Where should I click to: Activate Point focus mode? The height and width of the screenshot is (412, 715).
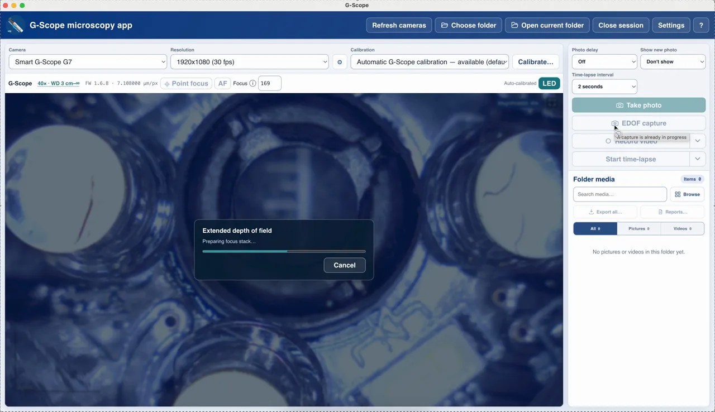click(186, 84)
